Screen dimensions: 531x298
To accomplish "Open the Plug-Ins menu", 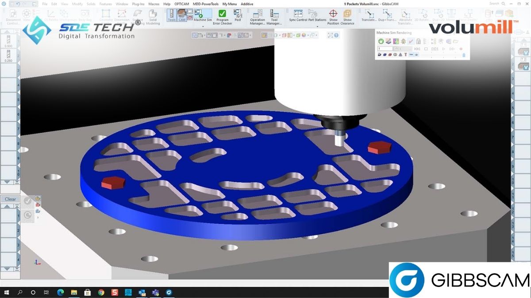I will coord(139,4).
